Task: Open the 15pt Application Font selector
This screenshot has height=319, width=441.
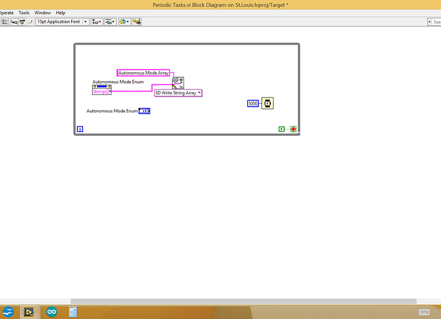Action: [62, 22]
